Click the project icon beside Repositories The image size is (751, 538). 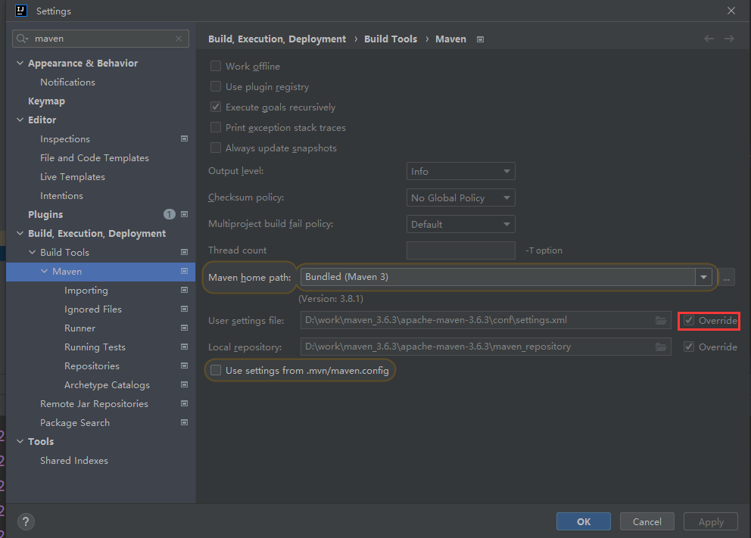tap(184, 365)
